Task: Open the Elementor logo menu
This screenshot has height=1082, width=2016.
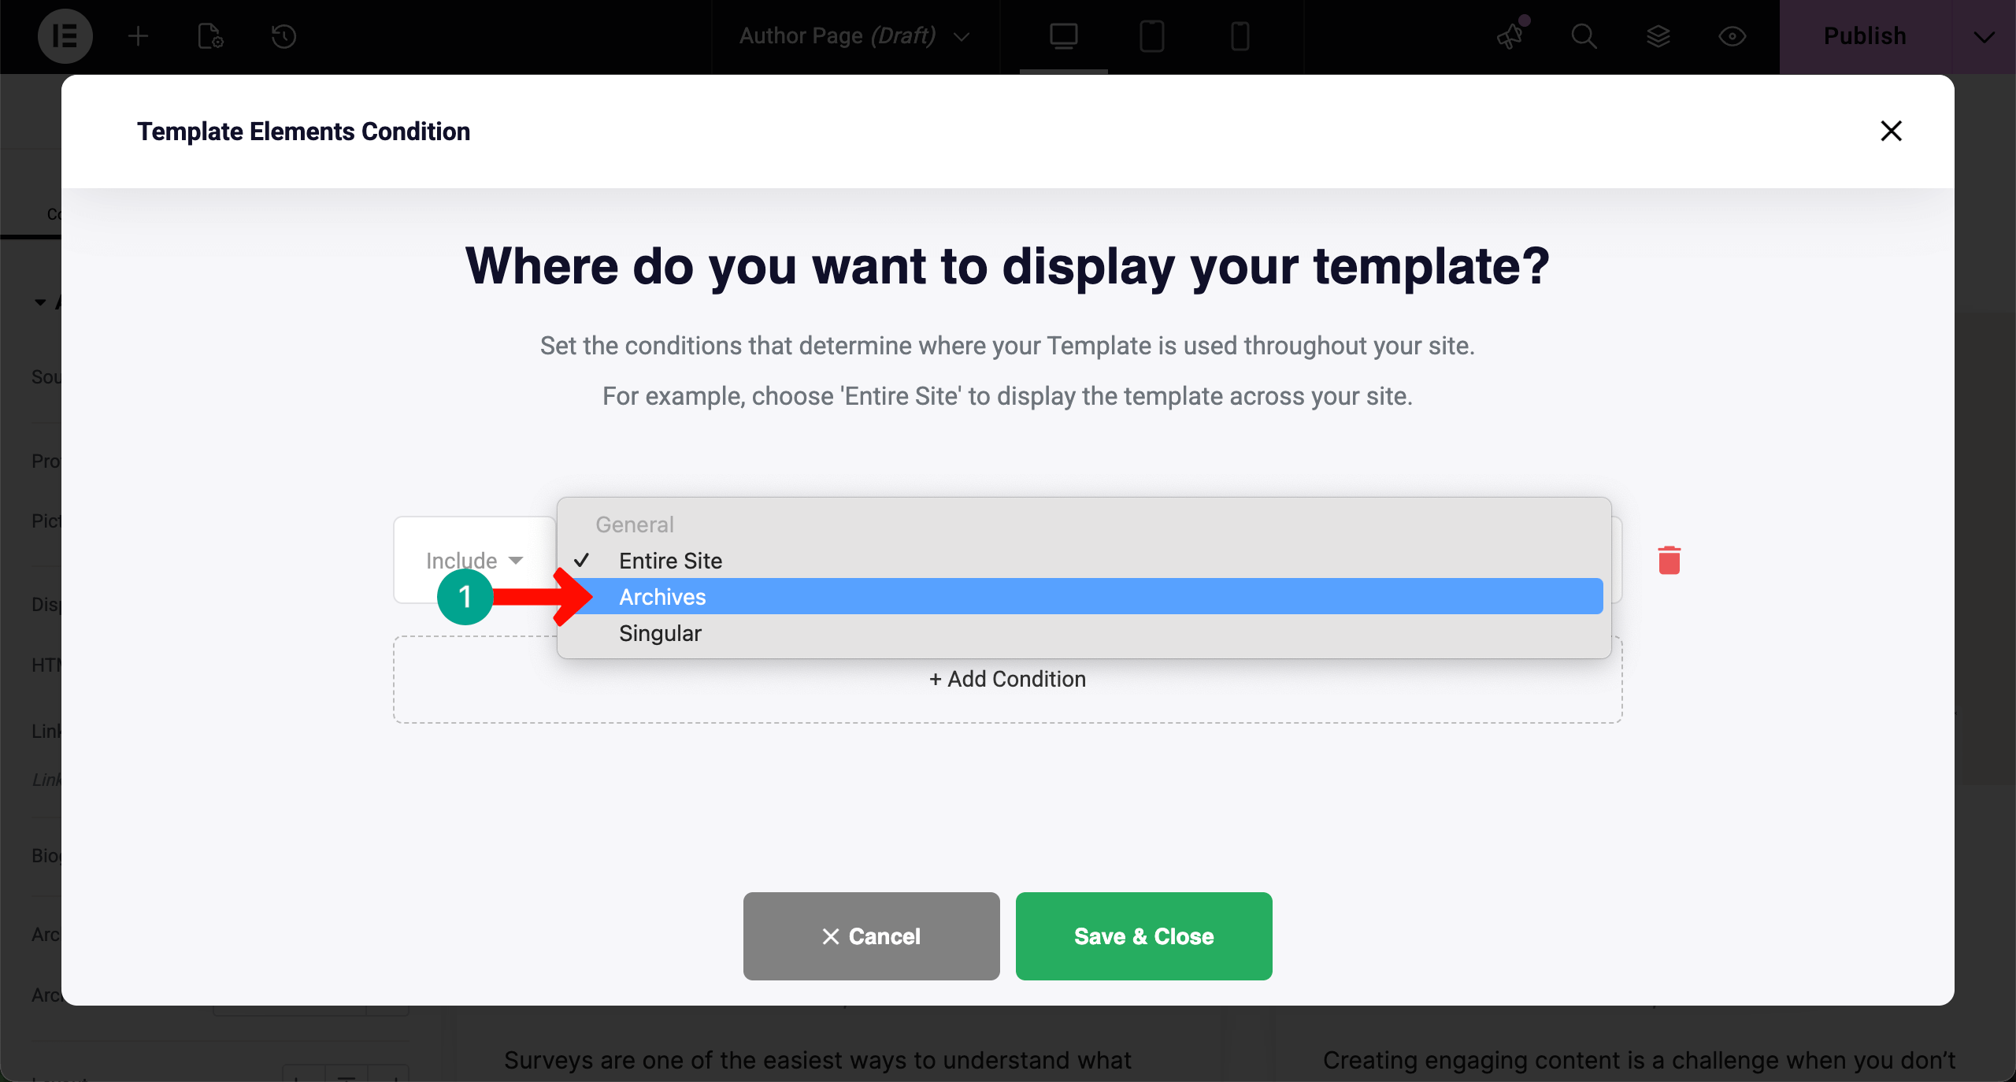Action: (x=65, y=36)
